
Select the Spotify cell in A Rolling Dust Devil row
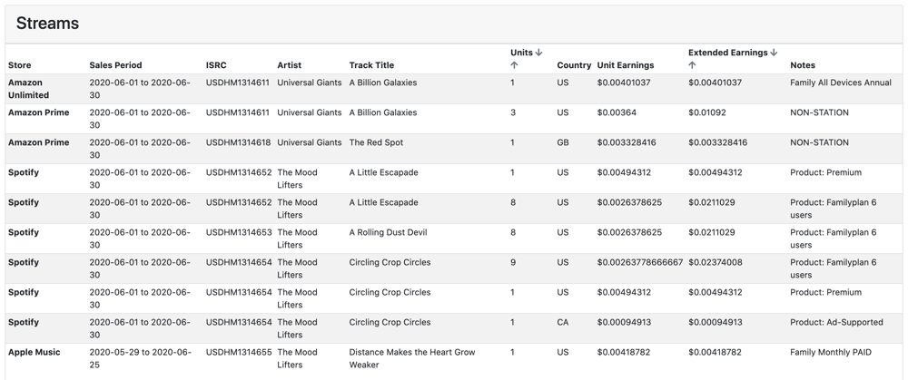click(x=24, y=232)
